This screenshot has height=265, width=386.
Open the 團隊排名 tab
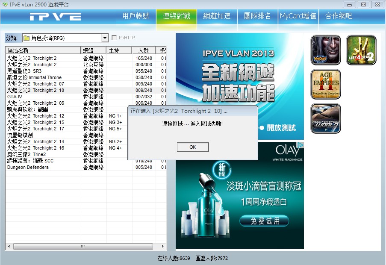coord(258,16)
